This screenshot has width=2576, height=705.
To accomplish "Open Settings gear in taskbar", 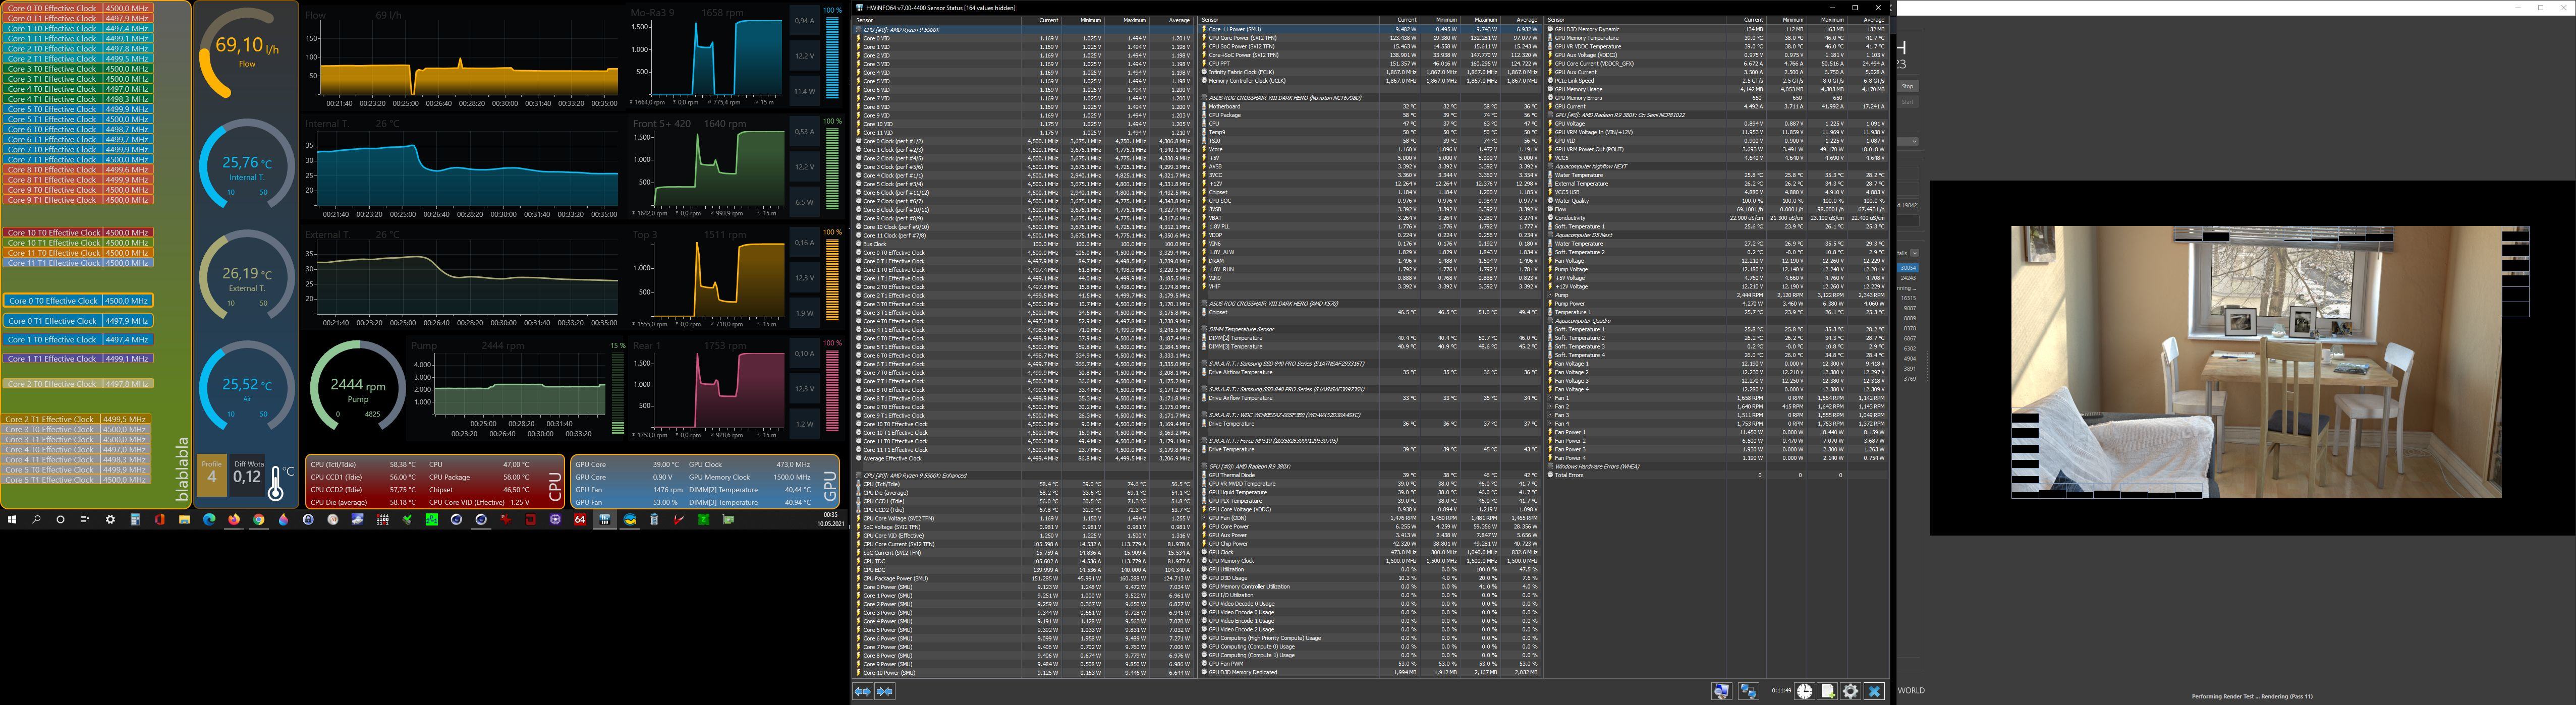I will click(110, 520).
